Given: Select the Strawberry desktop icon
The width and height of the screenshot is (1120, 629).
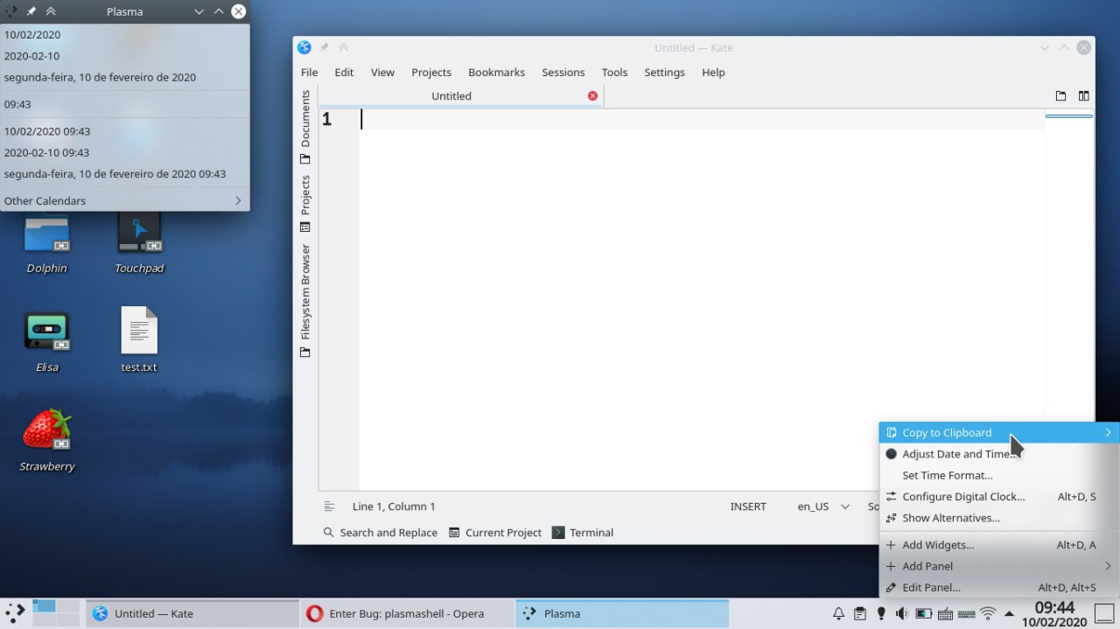Looking at the screenshot, I should [x=46, y=441].
